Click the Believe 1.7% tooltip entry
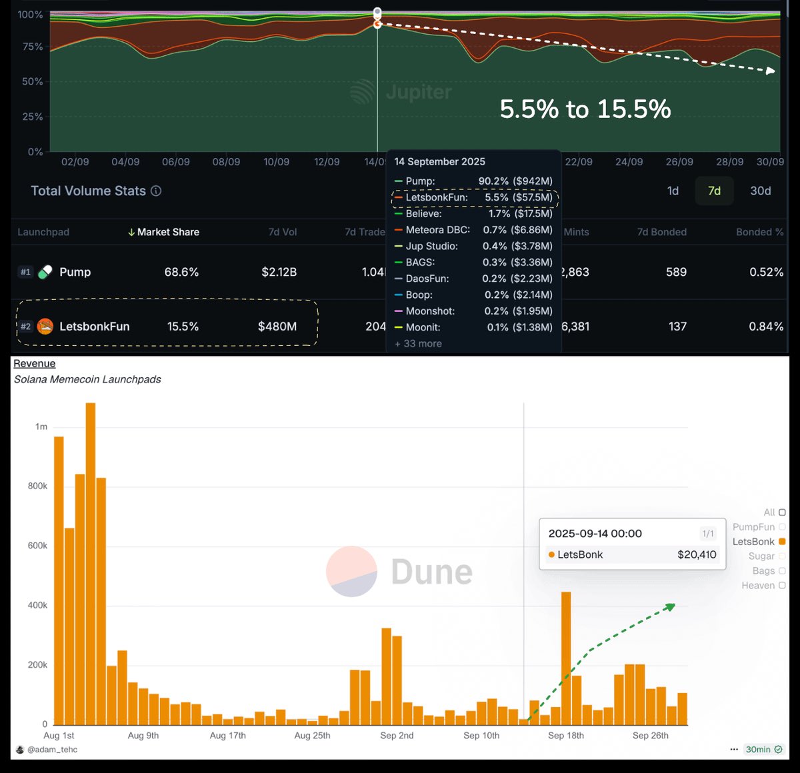This screenshot has height=773, width=800. click(x=473, y=214)
